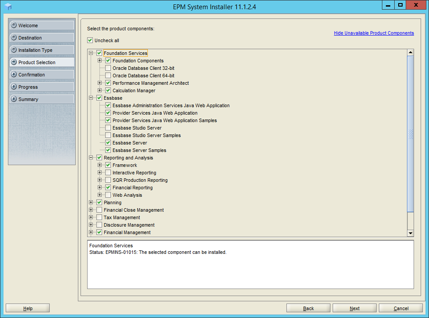Click the Progress step icon
The width and height of the screenshot is (429, 318).
(14, 87)
